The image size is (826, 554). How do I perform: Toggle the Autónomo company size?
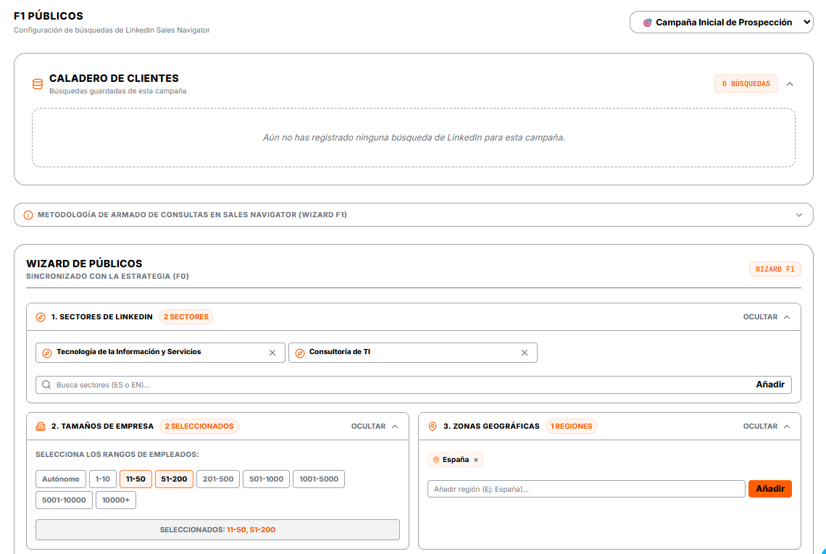pos(61,479)
